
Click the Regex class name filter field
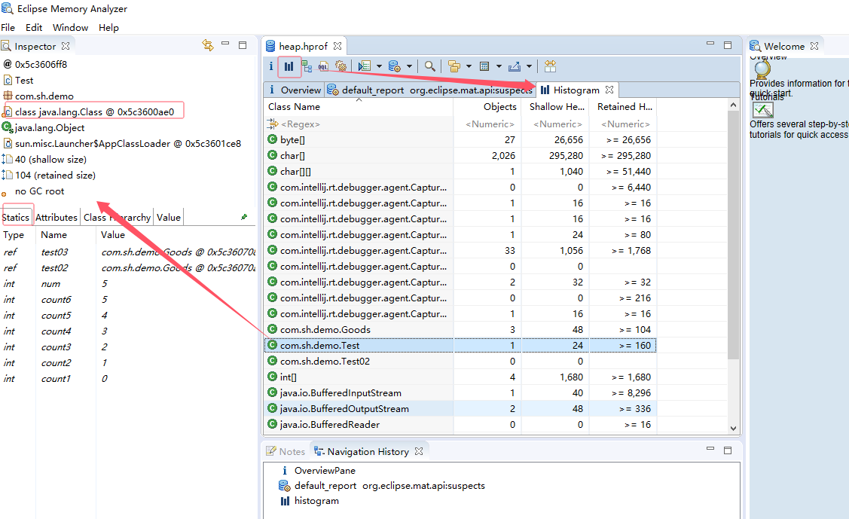(359, 124)
